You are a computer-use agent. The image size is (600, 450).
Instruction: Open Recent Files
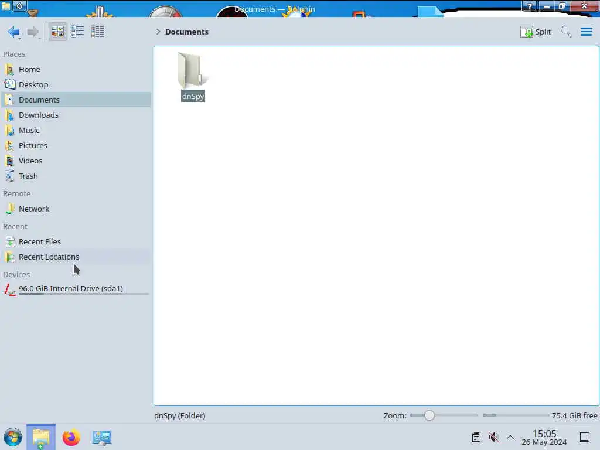[x=76, y=242]
